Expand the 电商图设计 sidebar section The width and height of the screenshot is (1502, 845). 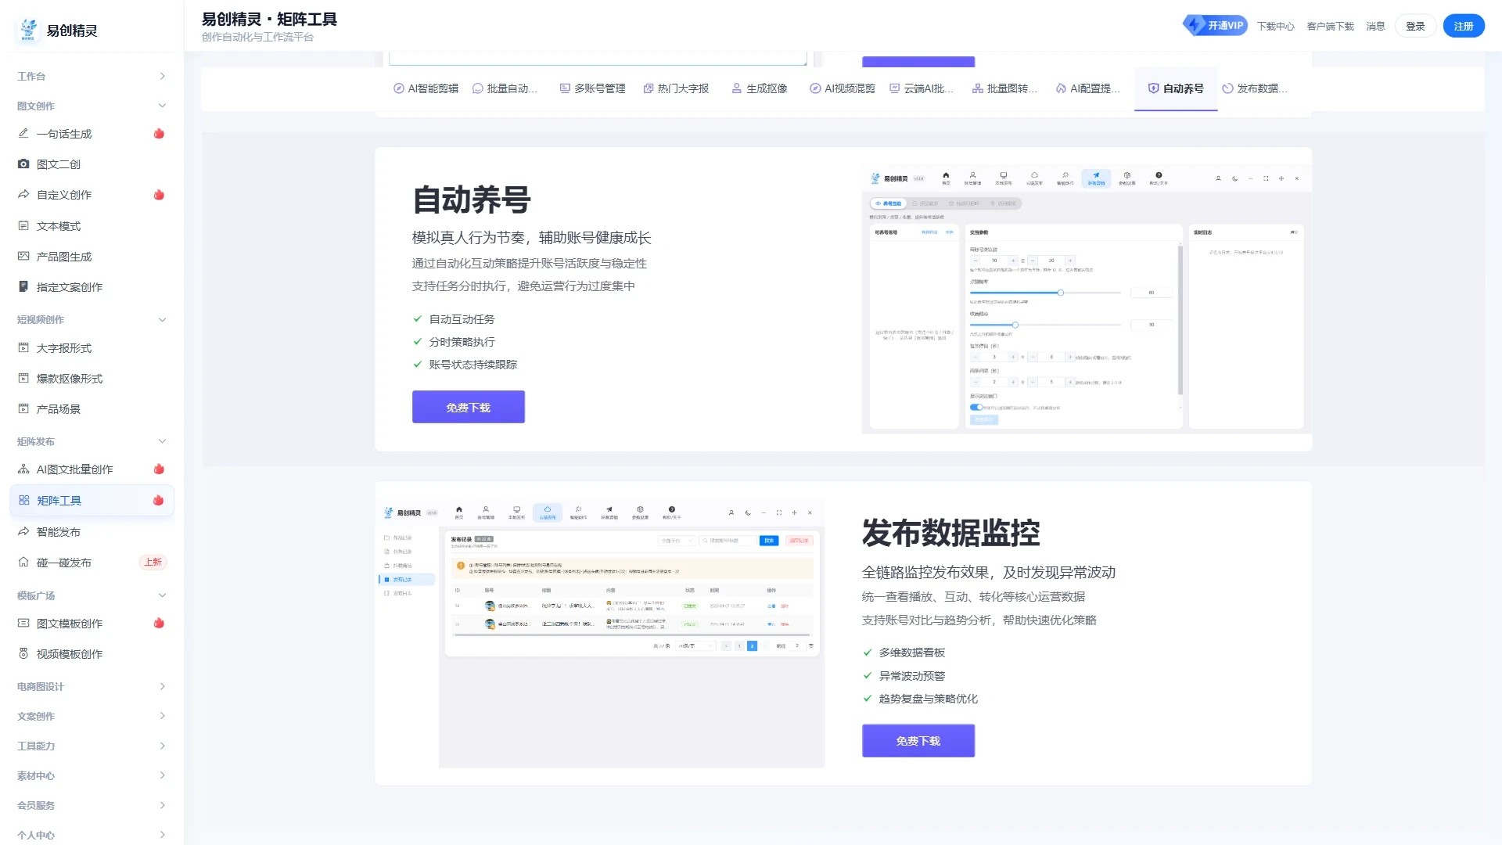click(92, 686)
